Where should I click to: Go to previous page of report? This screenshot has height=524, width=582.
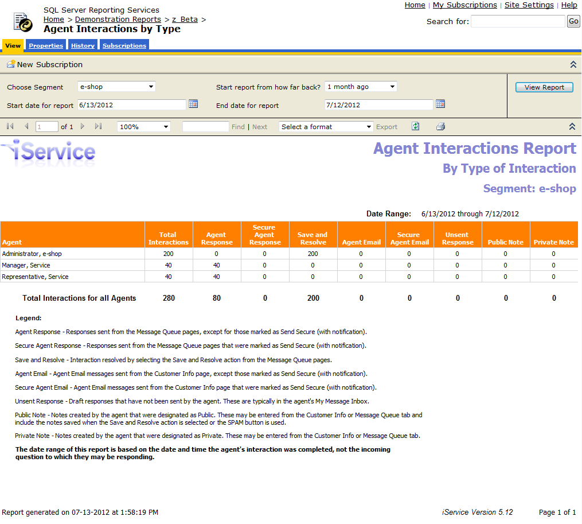26,126
